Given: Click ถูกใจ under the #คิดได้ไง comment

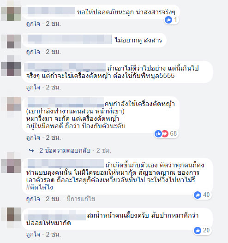Looking at the screenshot, I should 33,199.
